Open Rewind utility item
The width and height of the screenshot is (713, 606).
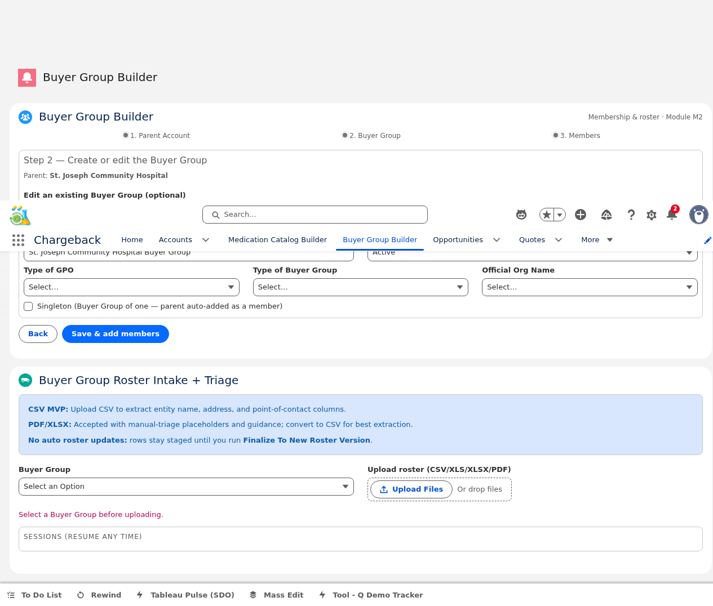[99, 595]
